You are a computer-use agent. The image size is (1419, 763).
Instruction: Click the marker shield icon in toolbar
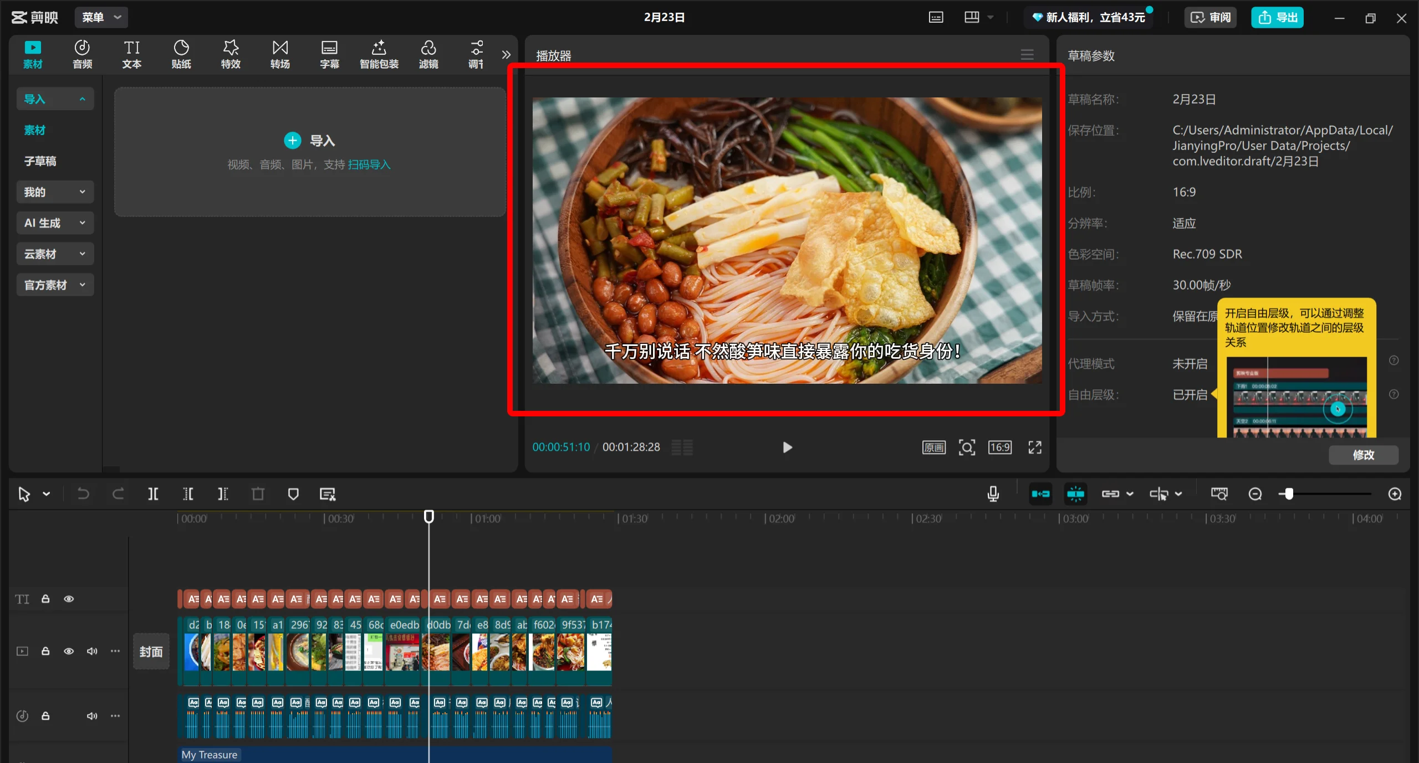(293, 494)
